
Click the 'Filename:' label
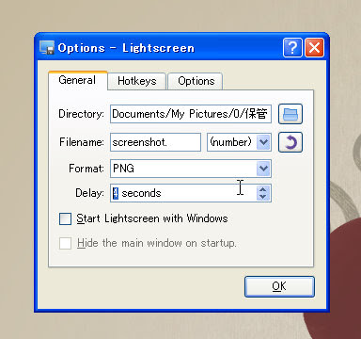point(82,142)
